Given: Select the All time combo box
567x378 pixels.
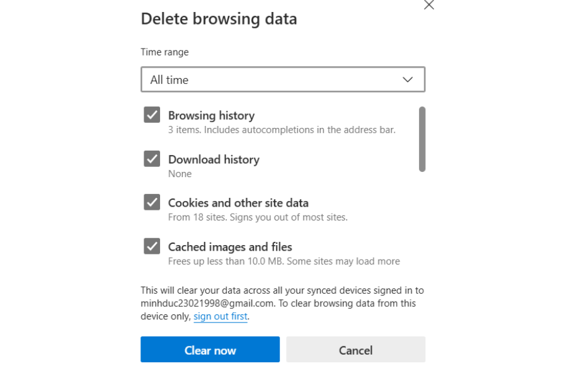Looking at the screenshot, I should tap(282, 79).
